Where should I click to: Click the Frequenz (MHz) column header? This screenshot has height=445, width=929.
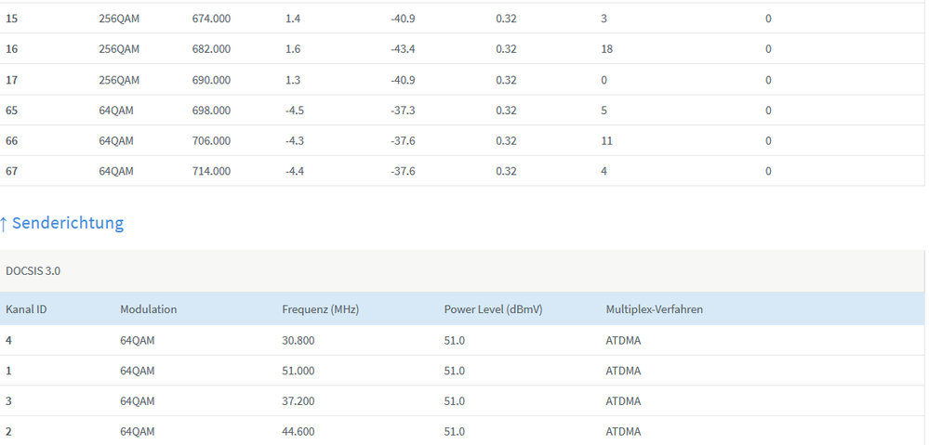click(x=320, y=309)
